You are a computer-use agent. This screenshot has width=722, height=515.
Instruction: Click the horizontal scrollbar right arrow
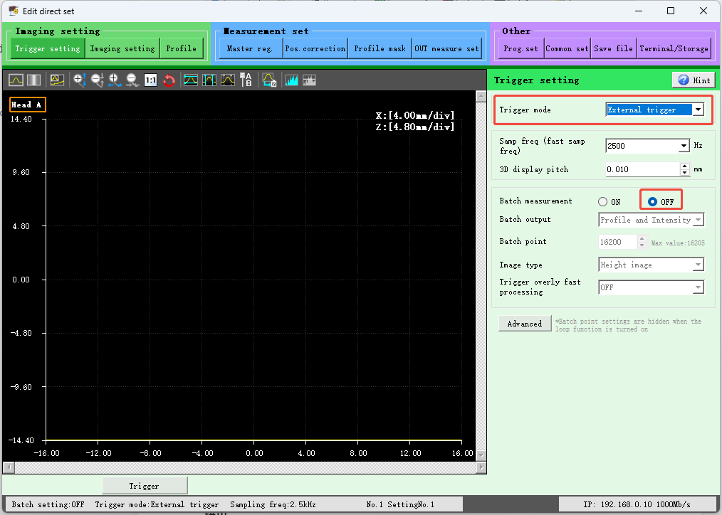point(481,467)
